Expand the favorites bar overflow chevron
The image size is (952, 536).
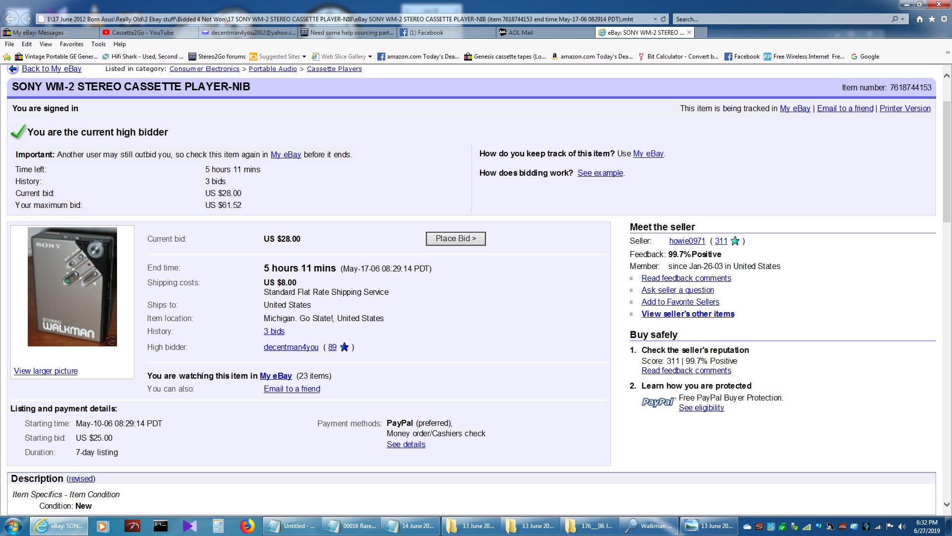click(947, 52)
